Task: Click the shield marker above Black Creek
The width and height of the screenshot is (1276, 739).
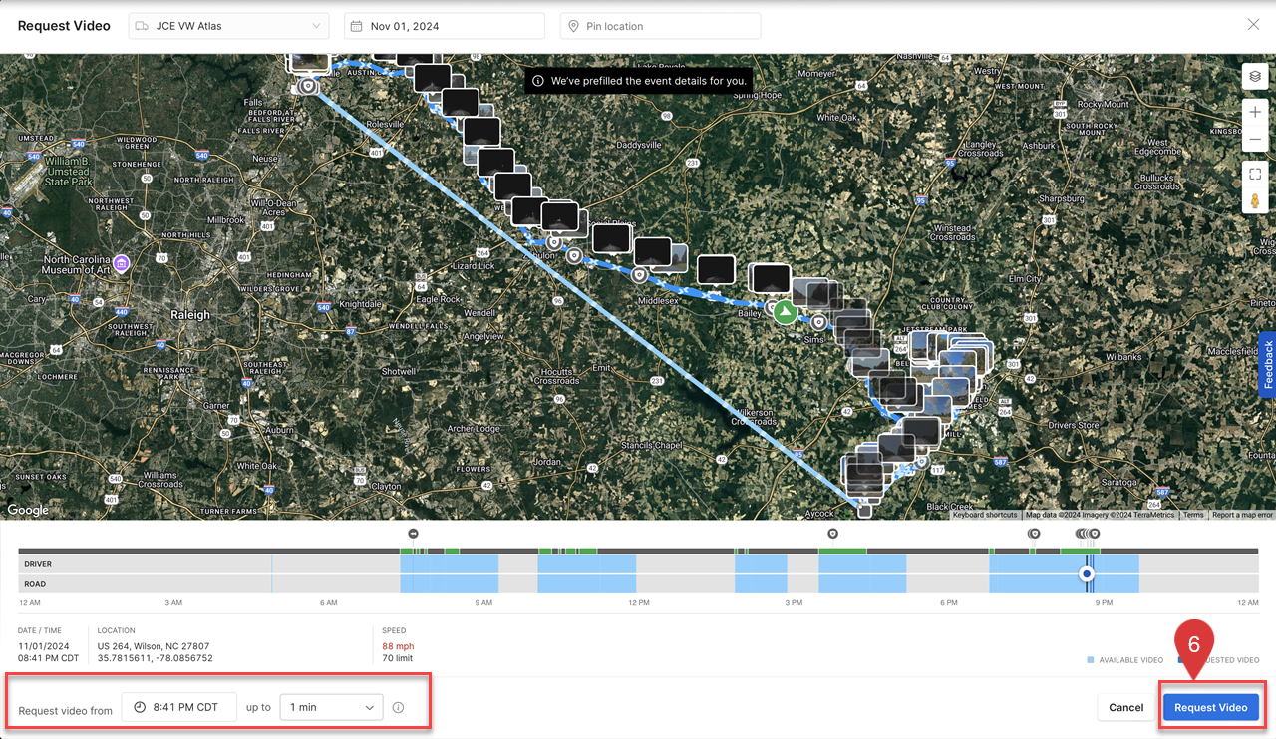Action: tap(923, 462)
